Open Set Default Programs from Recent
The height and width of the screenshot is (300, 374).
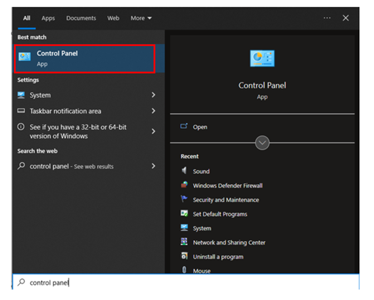point(220,214)
